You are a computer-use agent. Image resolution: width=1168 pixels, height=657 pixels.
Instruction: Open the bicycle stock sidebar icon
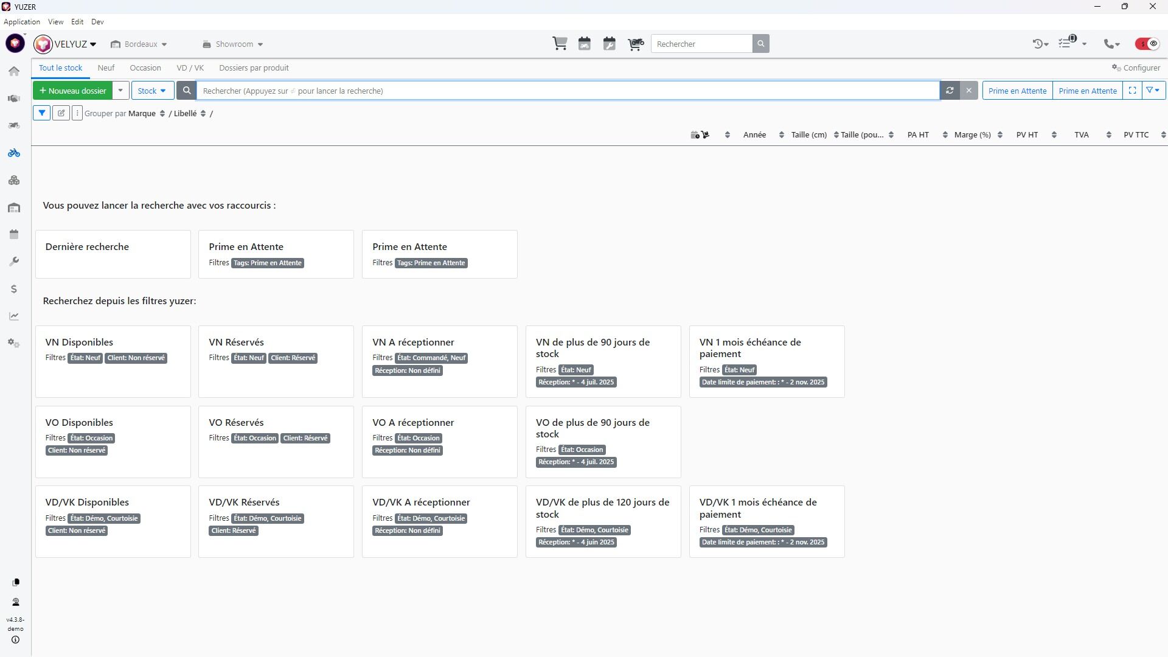14,153
